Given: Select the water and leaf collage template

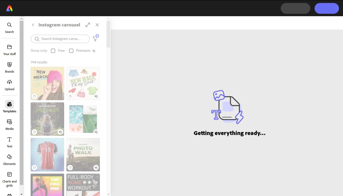Looking at the screenshot, I should pyautogui.click(x=83, y=119).
